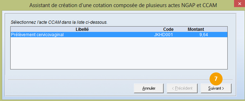Image resolution: width=245 pixels, height=101 pixels.
Task: Click the JKHD001 code cell
Action: point(163,35)
